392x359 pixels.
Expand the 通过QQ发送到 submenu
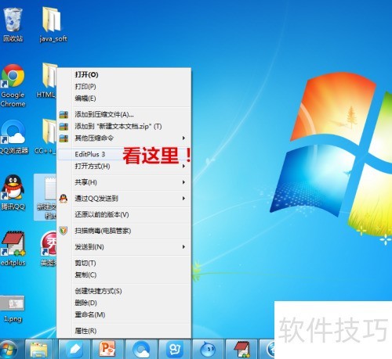tap(124, 199)
